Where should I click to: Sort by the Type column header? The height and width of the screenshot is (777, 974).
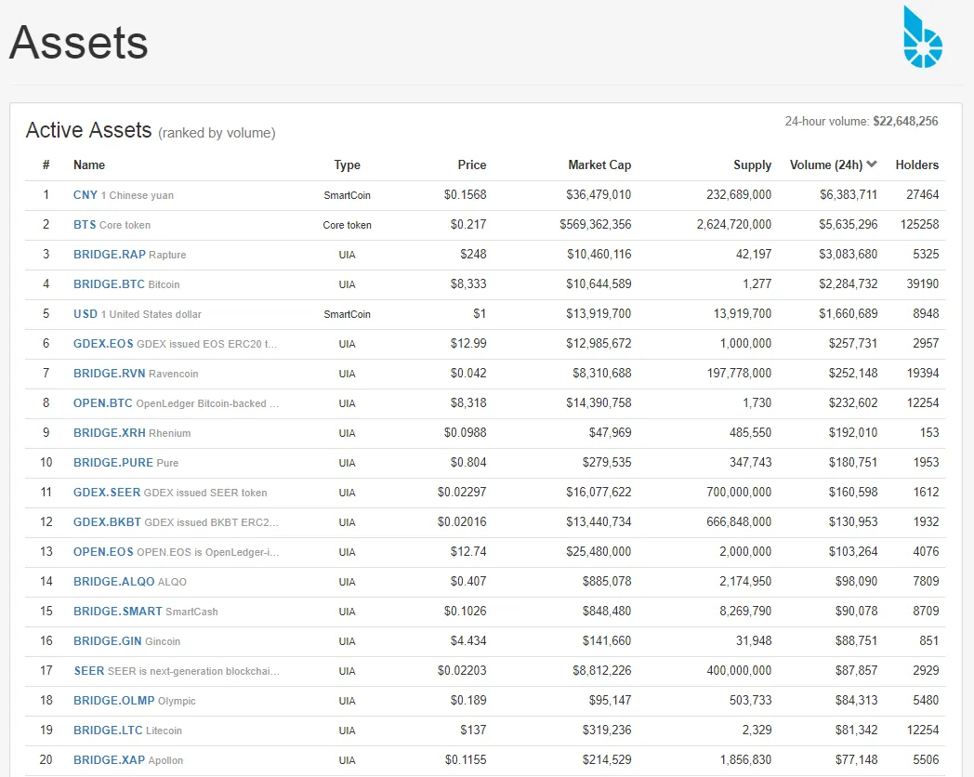[347, 165]
